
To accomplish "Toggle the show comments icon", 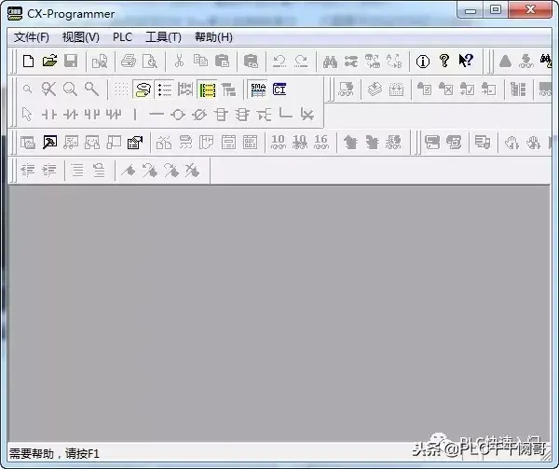I will coord(143,90).
